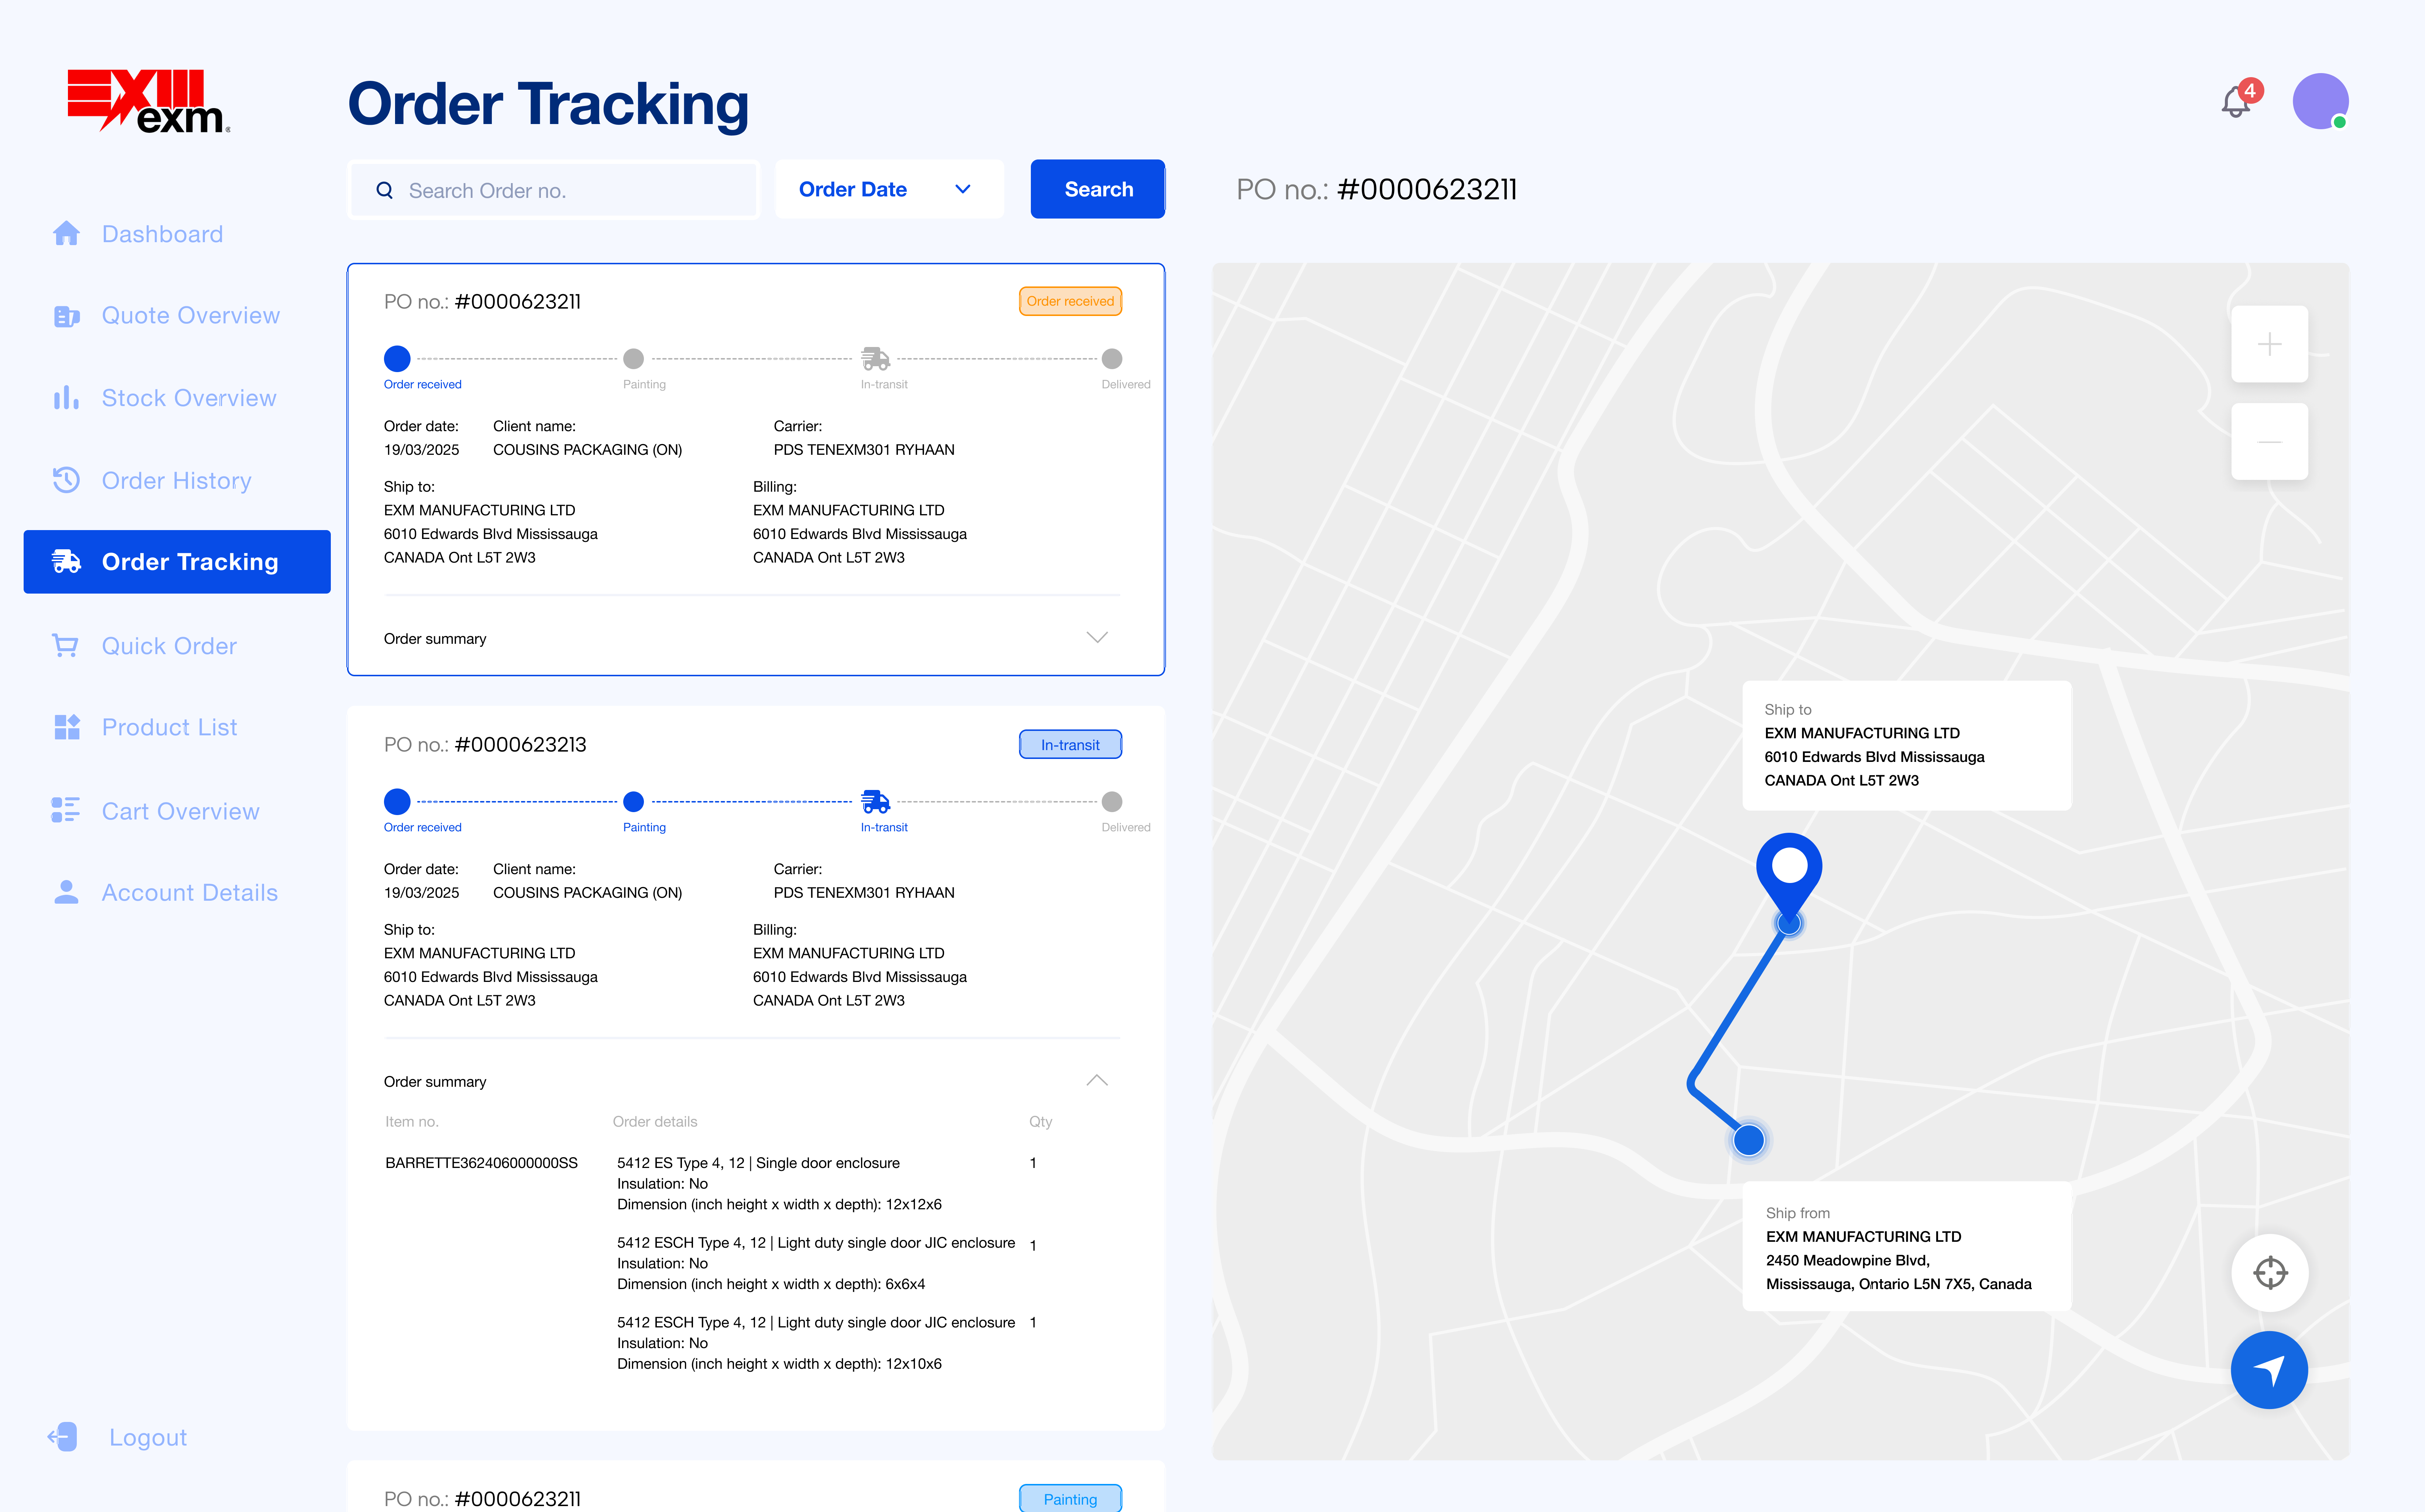Click the Order Tracking truck sidebar icon
The image size is (2425, 1512).
[x=66, y=562]
